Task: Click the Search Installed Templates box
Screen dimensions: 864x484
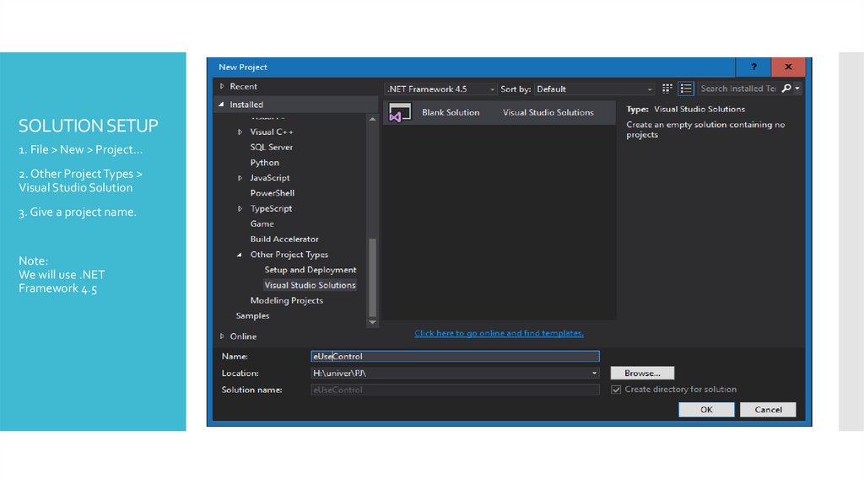Action: (x=738, y=88)
